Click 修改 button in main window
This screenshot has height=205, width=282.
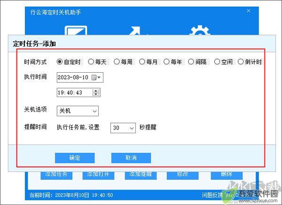[183, 175]
